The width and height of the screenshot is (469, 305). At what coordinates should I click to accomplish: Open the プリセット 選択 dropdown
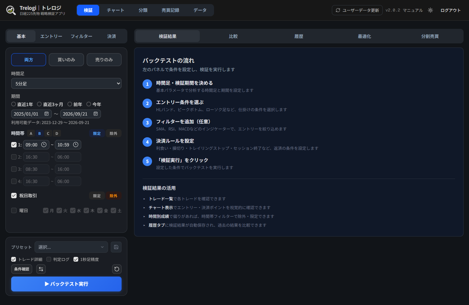pos(71,247)
